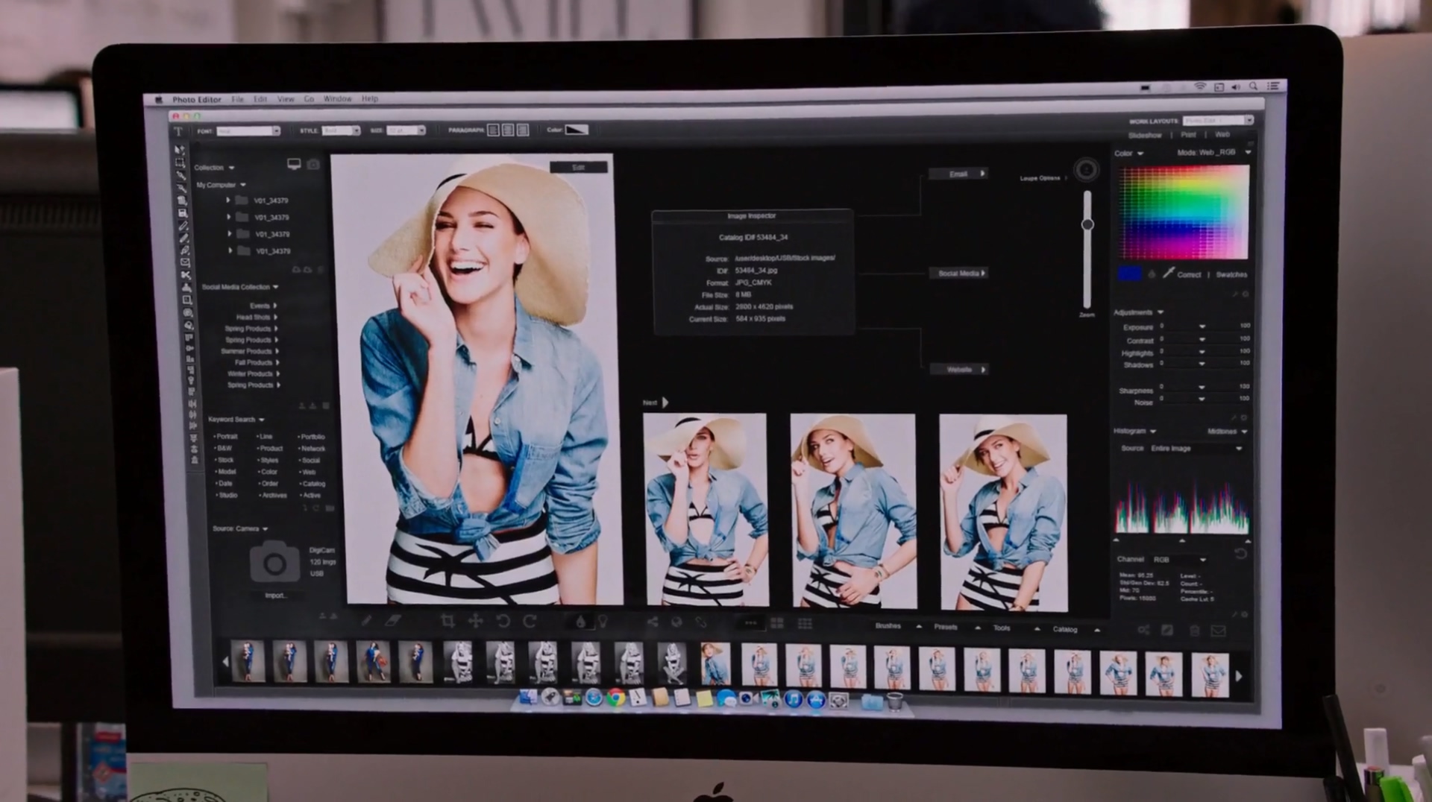The height and width of the screenshot is (802, 1432).
Task: Select the crop tool below the photo
Action: click(447, 621)
